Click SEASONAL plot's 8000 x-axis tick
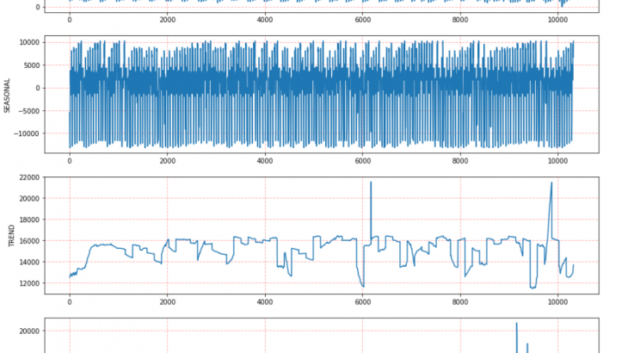Image resolution: width=628 pixels, height=353 pixels. (x=460, y=161)
